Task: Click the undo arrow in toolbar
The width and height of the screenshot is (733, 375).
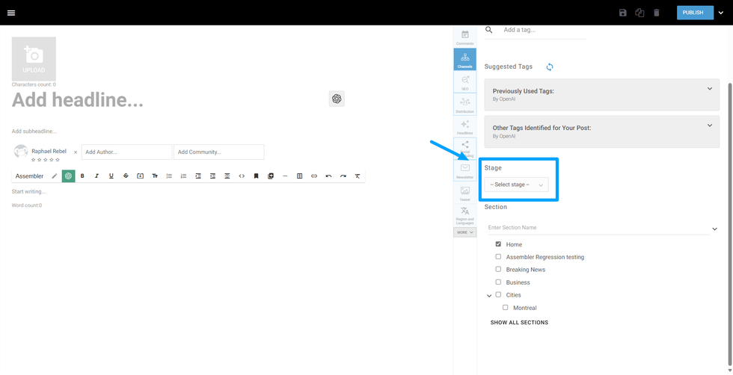Action: (x=328, y=176)
